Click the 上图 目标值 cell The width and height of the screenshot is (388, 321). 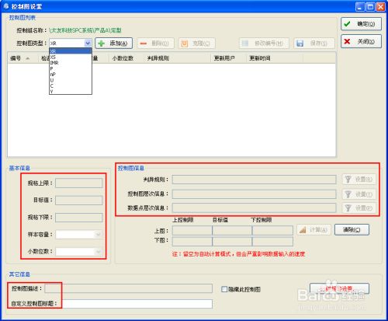(x=232, y=230)
